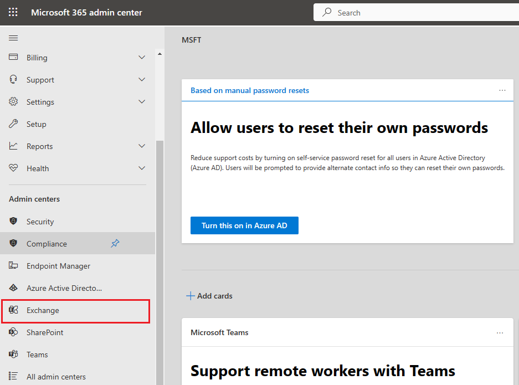Collapse the navigation menu hamburger icon
The height and width of the screenshot is (385, 519).
(13, 38)
